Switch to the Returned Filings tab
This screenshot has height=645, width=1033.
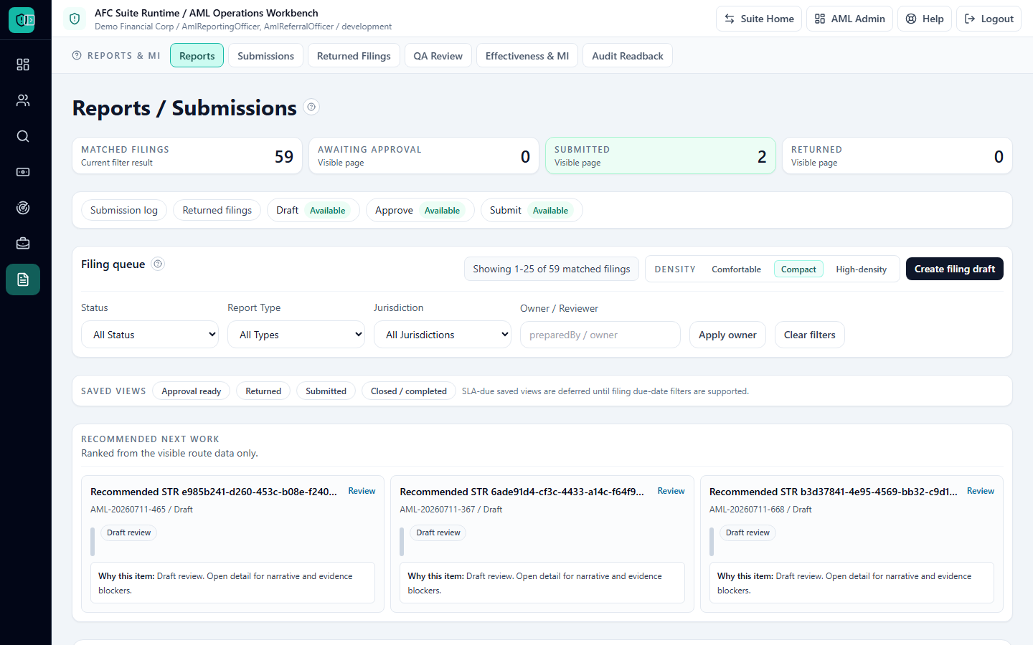coord(354,56)
